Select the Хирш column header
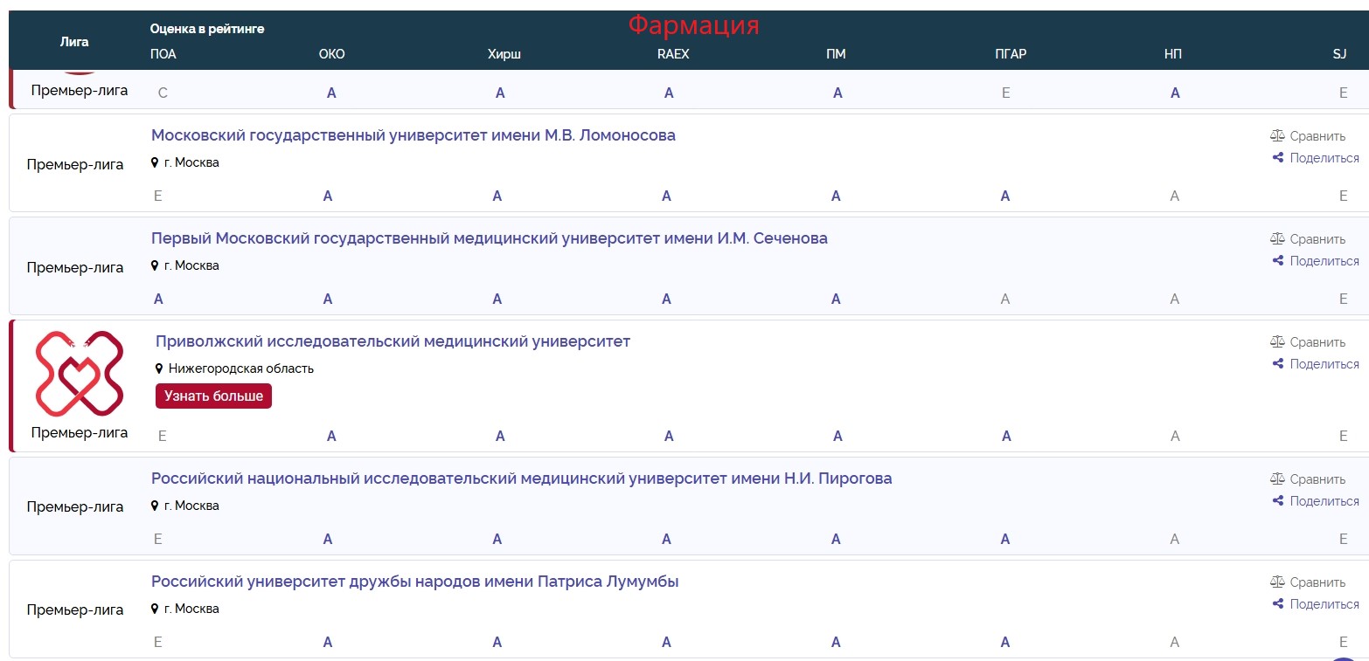Image resolution: width=1369 pixels, height=661 pixels. point(504,54)
